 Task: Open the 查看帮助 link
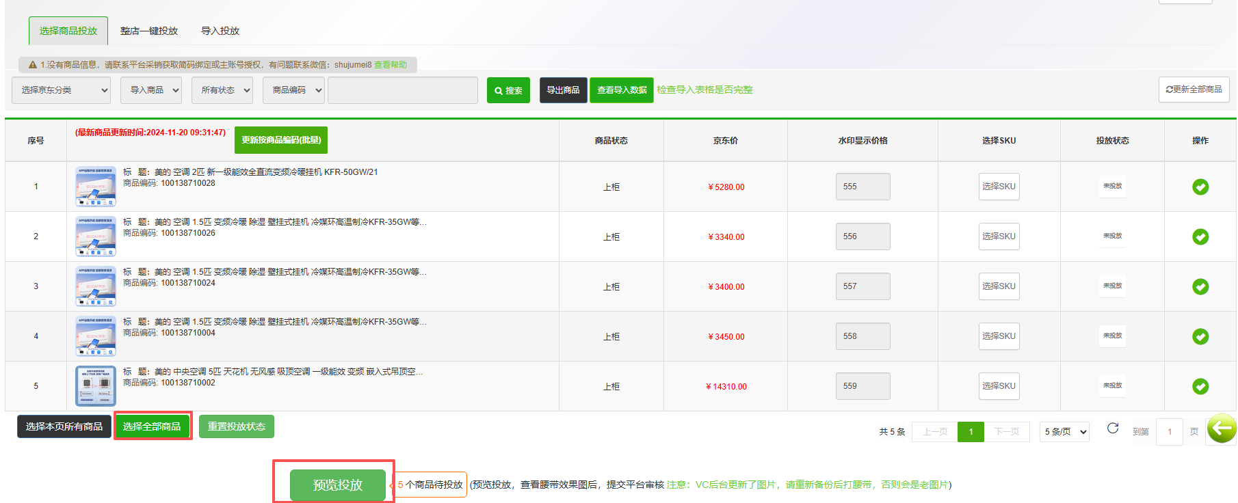pyautogui.click(x=390, y=65)
